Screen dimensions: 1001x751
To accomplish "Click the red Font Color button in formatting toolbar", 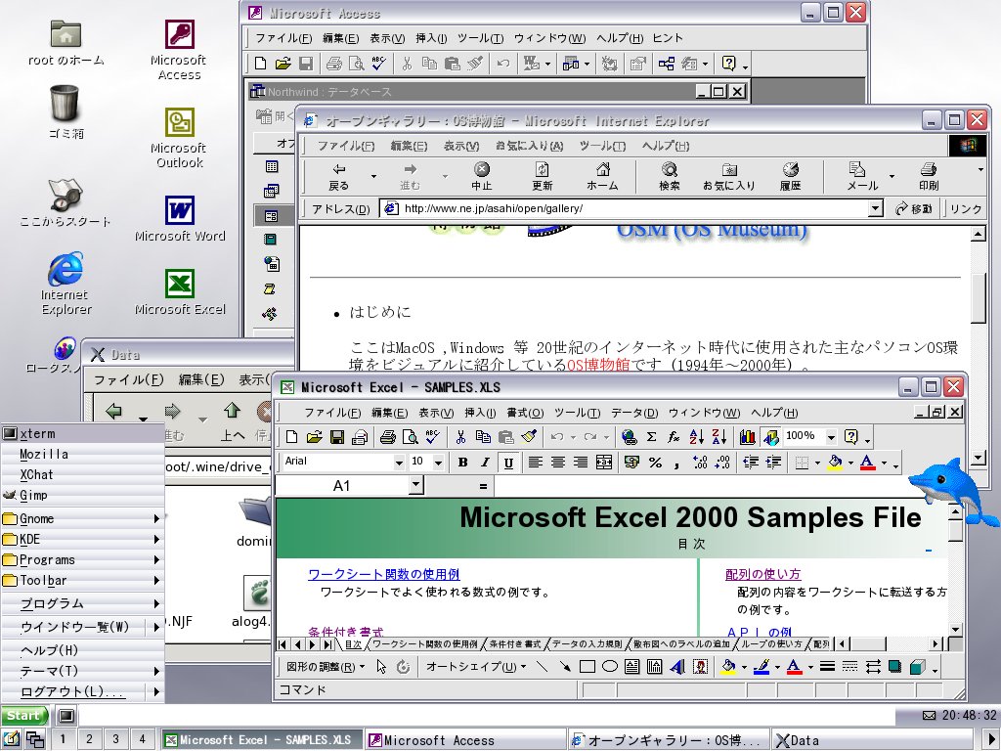I will 868,463.
